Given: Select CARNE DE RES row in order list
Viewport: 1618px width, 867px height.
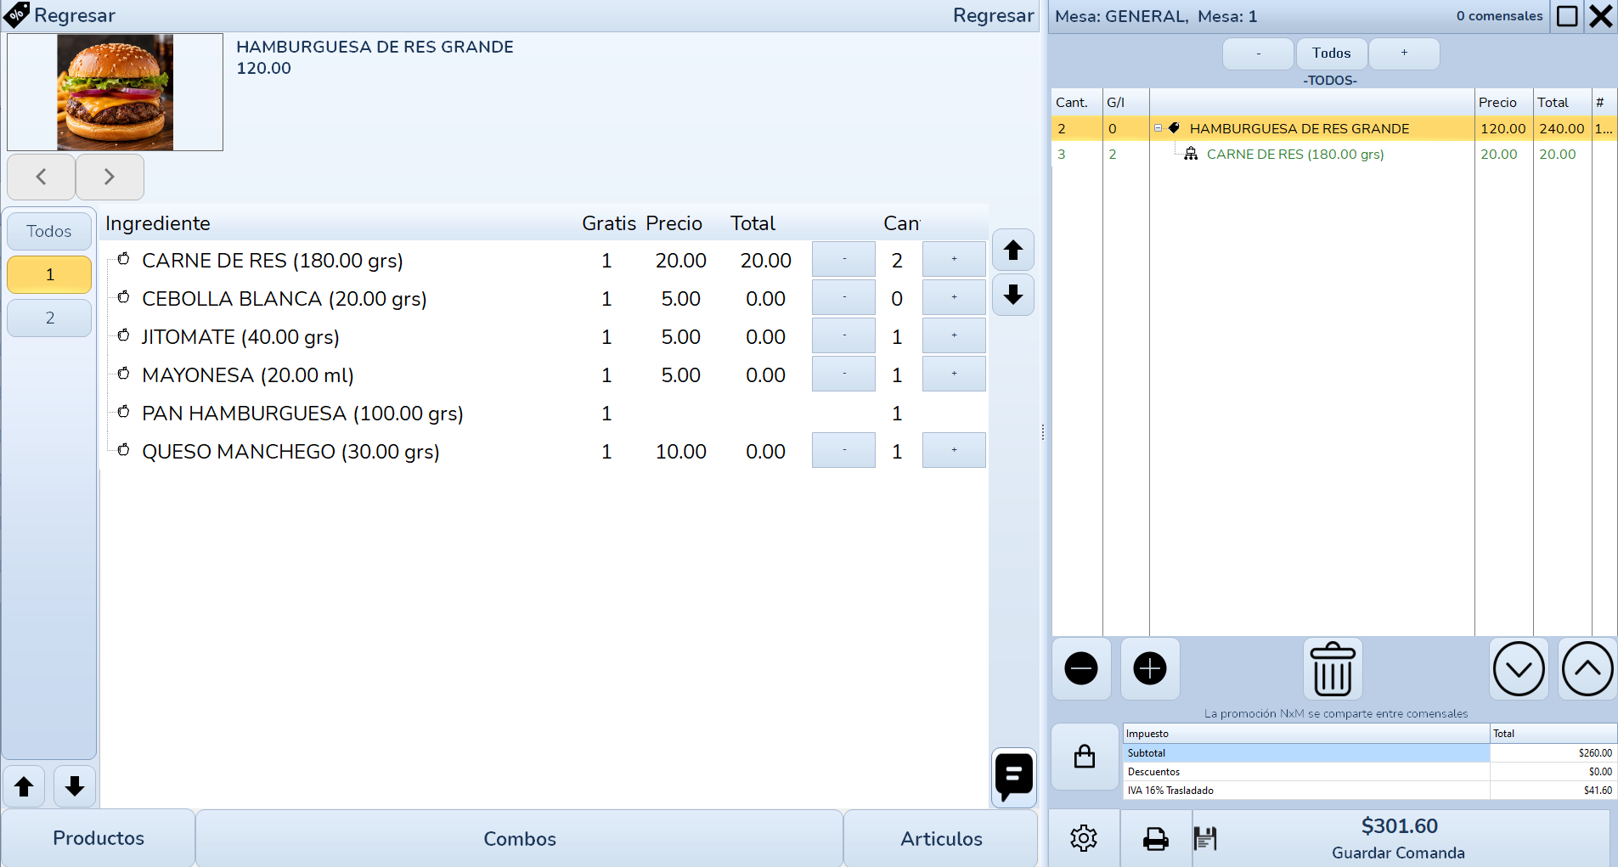Looking at the screenshot, I should click(x=1333, y=154).
